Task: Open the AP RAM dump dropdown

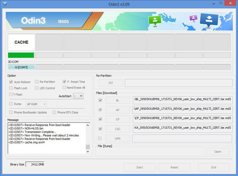Action: (x=36, y=104)
